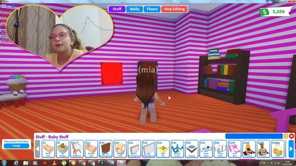
Task: Open File Explorer from the taskbar
Action: pos(26,163)
